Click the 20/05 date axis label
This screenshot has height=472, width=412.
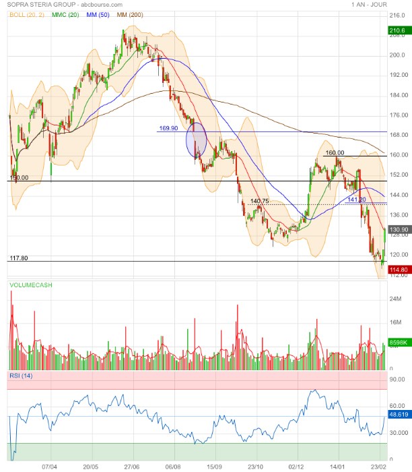click(x=90, y=467)
